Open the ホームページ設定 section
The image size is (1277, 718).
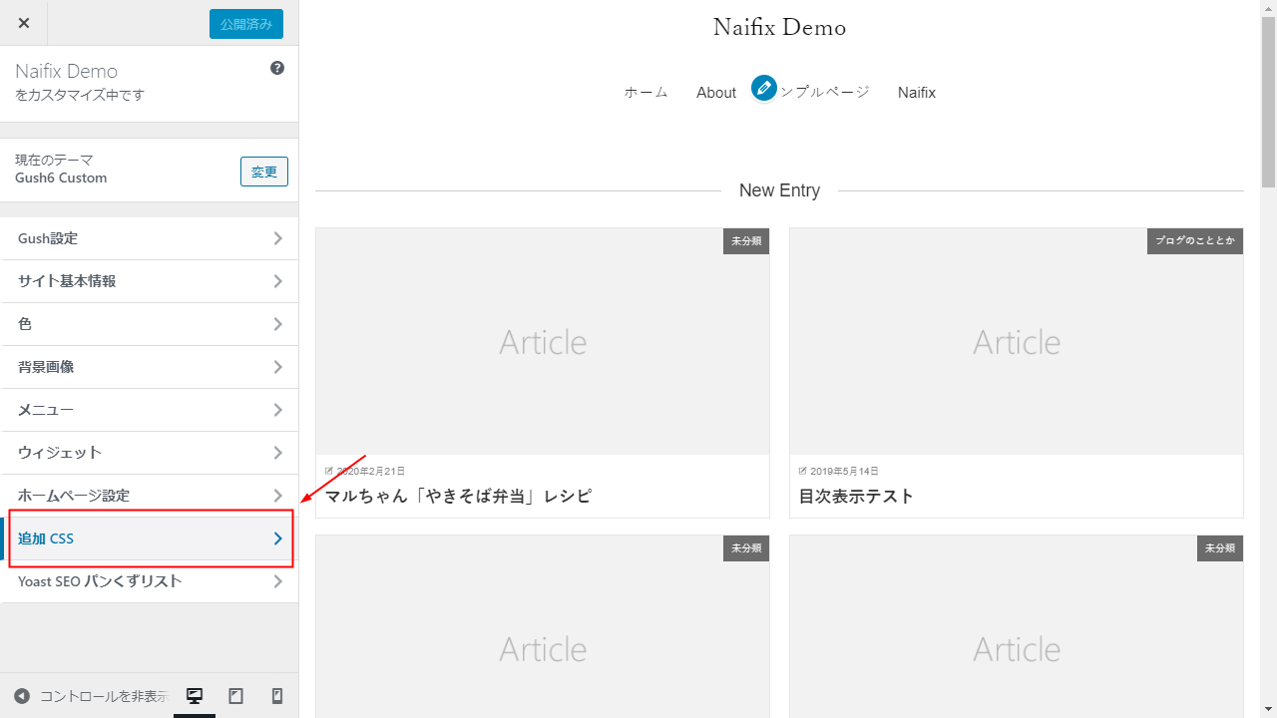pyautogui.click(x=149, y=496)
